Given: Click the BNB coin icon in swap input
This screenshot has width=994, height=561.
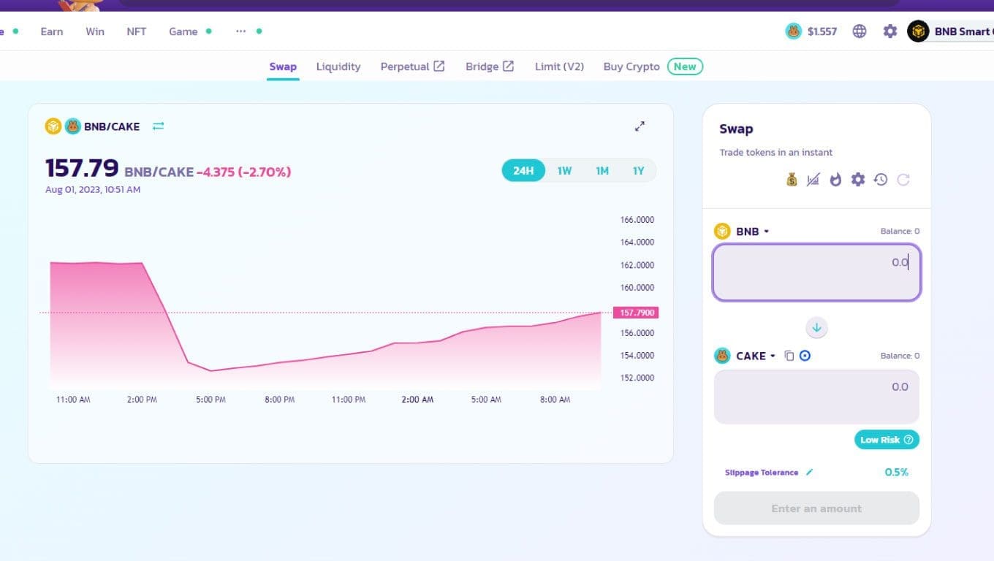Looking at the screenshot, I should point(722,232).
